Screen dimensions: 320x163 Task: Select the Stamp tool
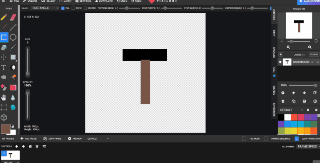tap(13, 78)
